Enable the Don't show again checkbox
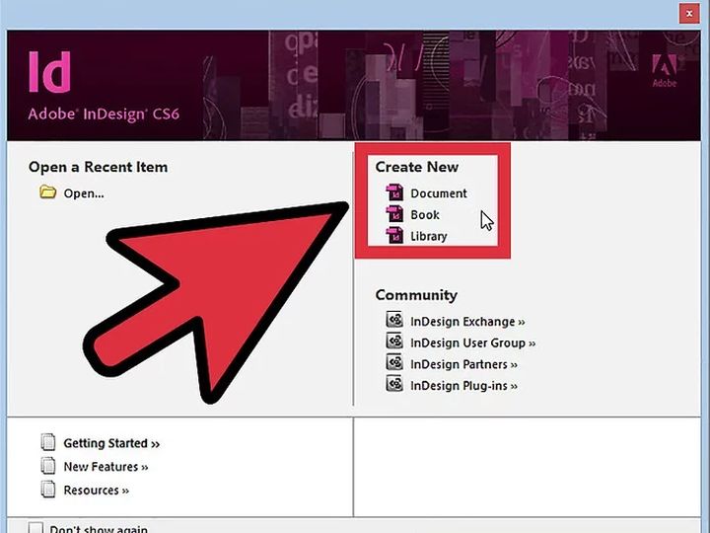The image size is (710, 533). coord(35,528)
